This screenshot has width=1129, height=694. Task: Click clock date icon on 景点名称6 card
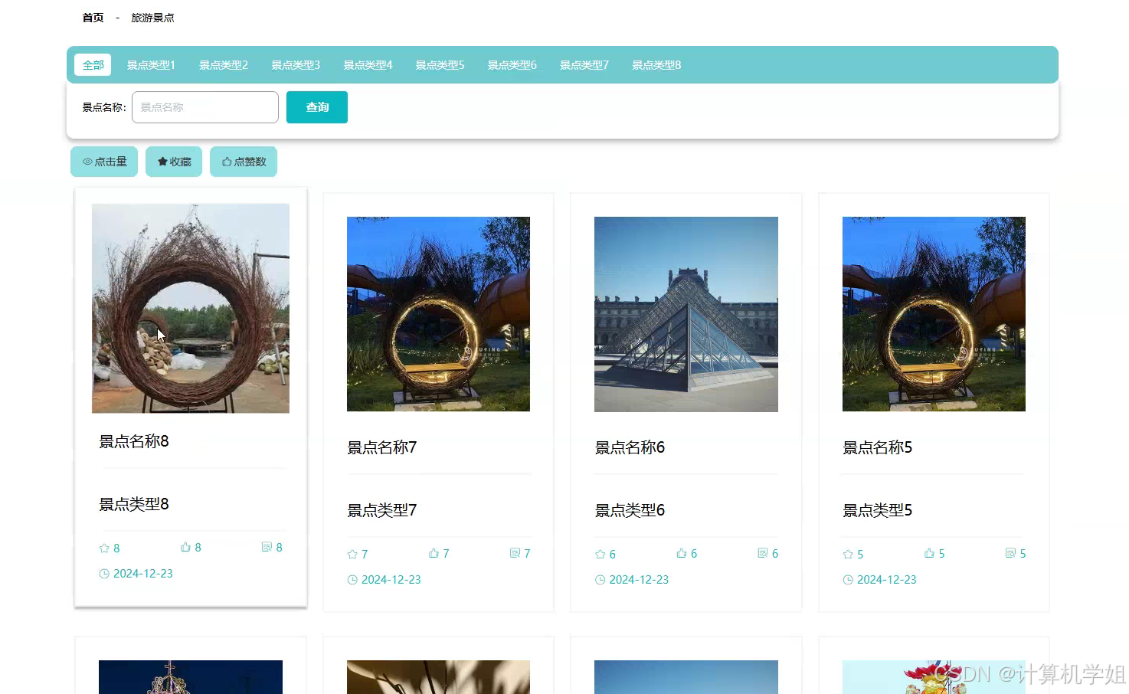(600, 580)
